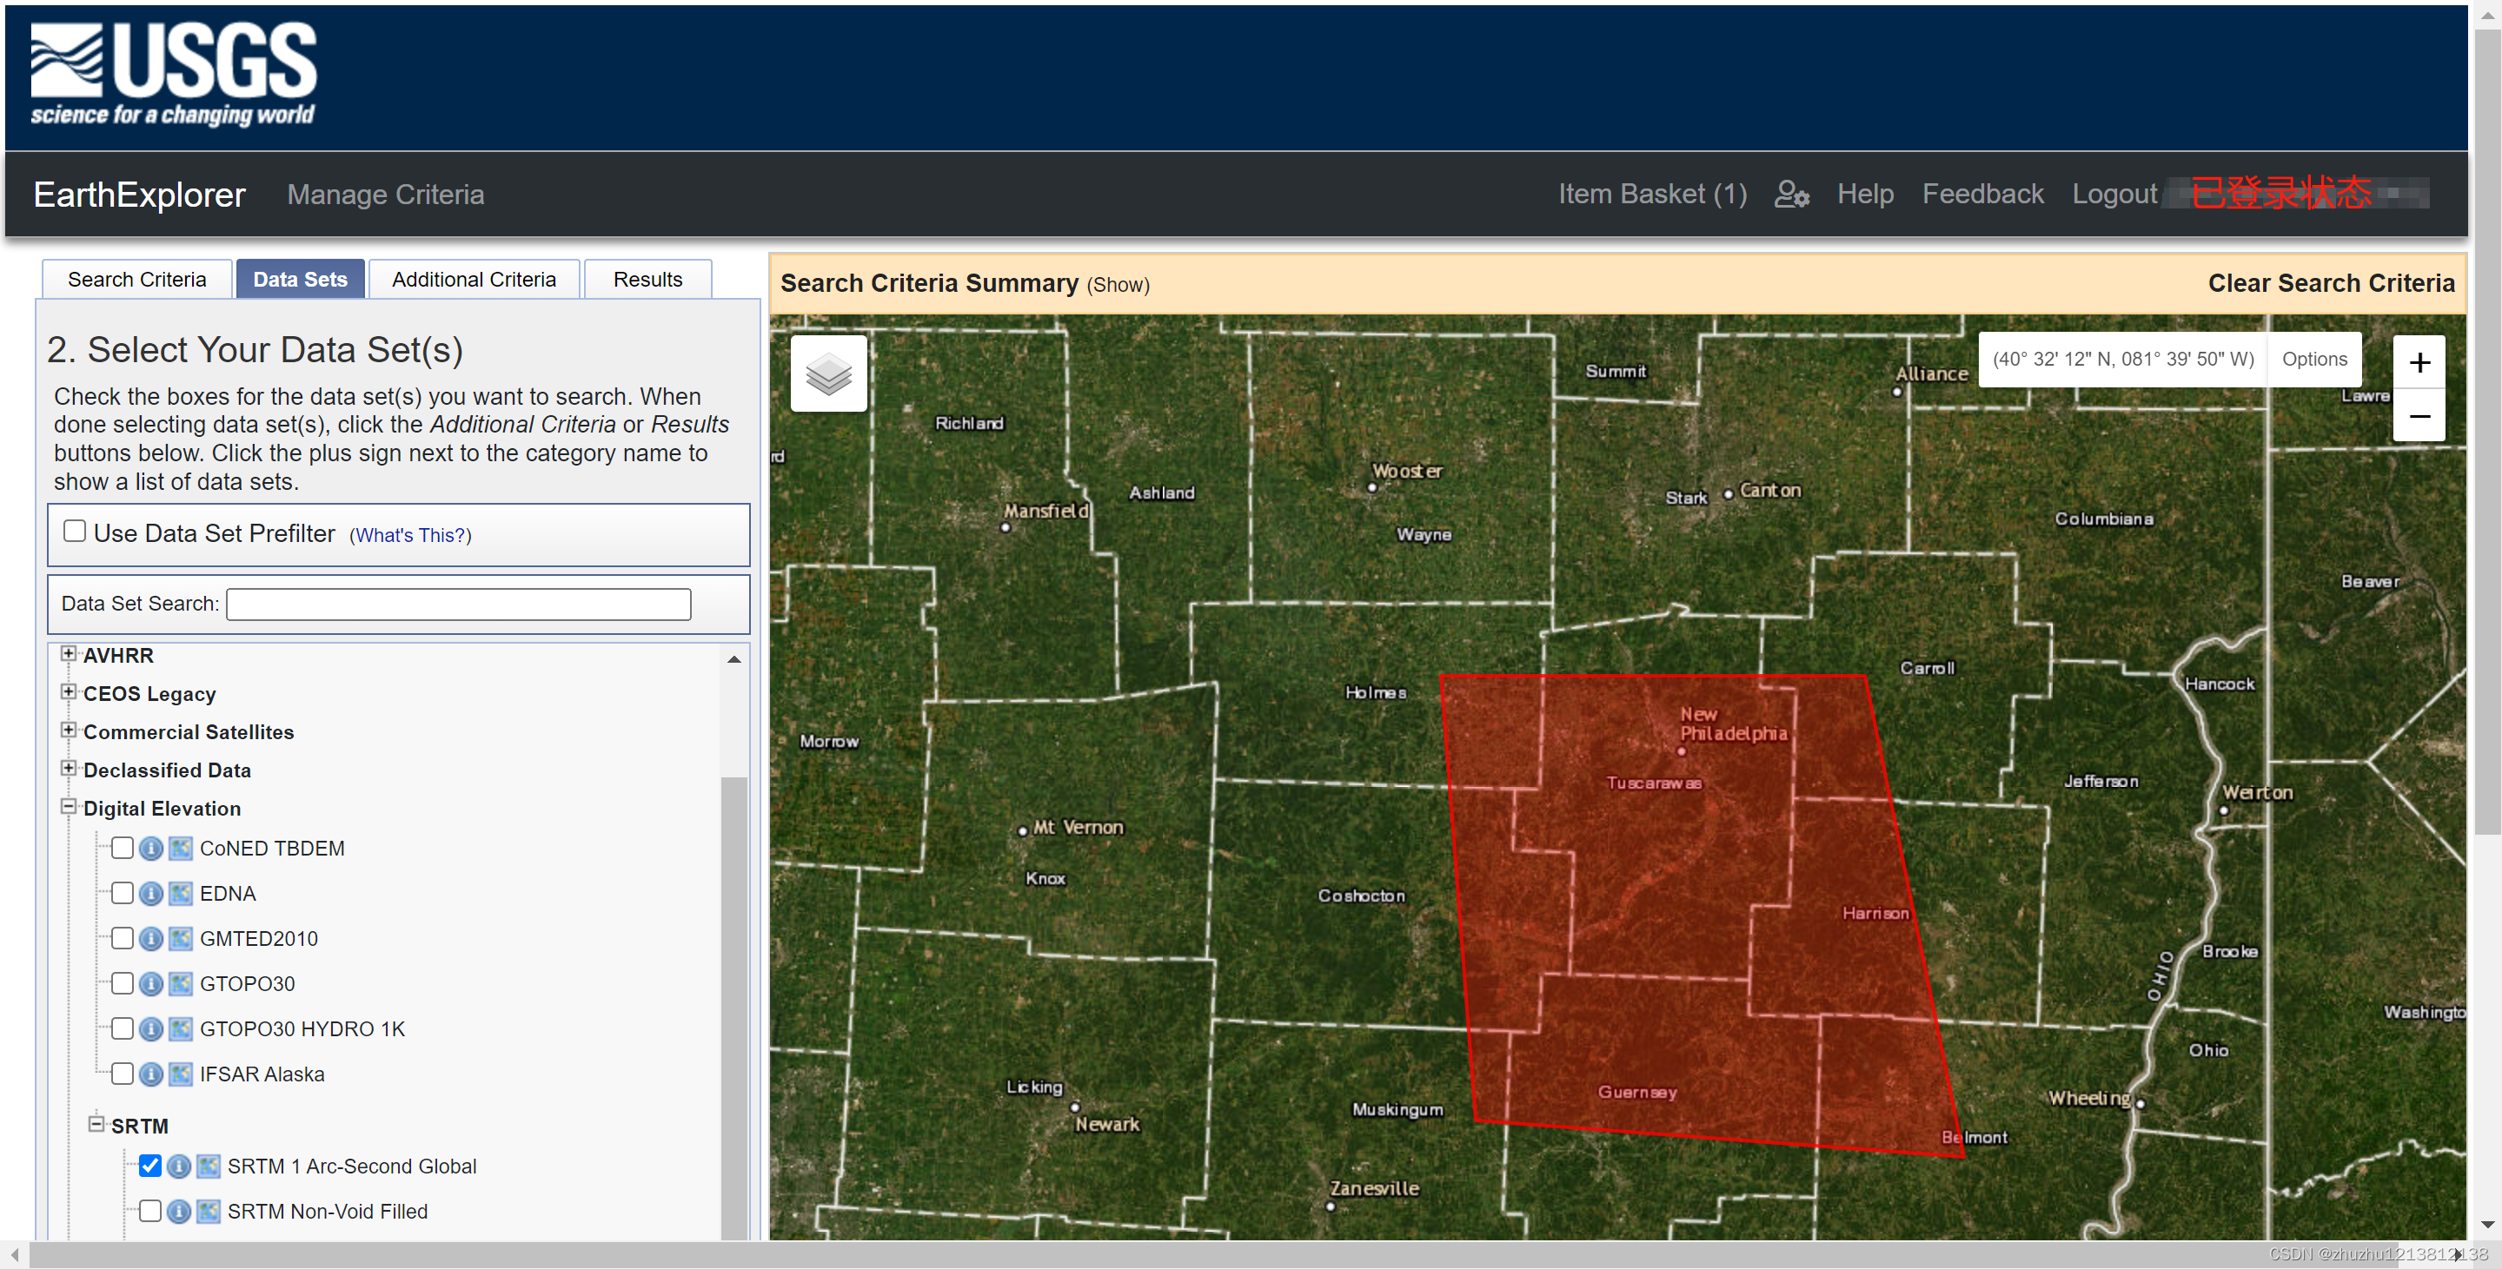Check SRTM Non-Void Filled data set
Image resolution: width=2502 pixels, height=1269 pixels.
click(150, 1211)
